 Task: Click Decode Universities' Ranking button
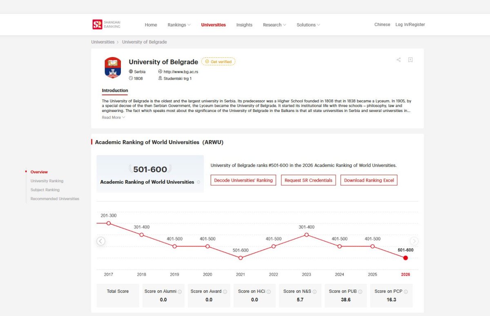(x=243, y=180)
